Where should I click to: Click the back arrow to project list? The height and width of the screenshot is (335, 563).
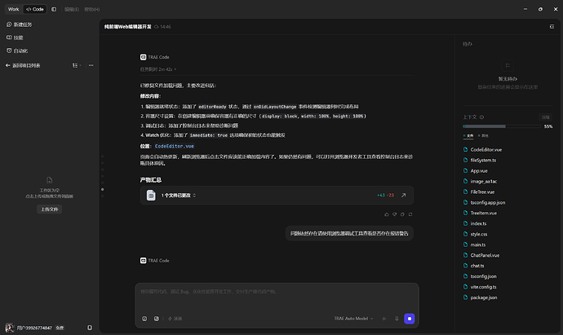tap(8, 65)
